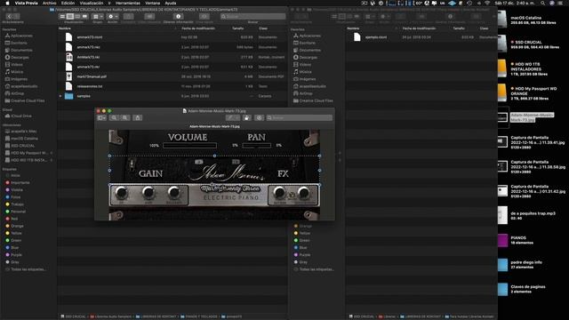
Task: Switch left Finder to icon view
Action: [63, 17]
